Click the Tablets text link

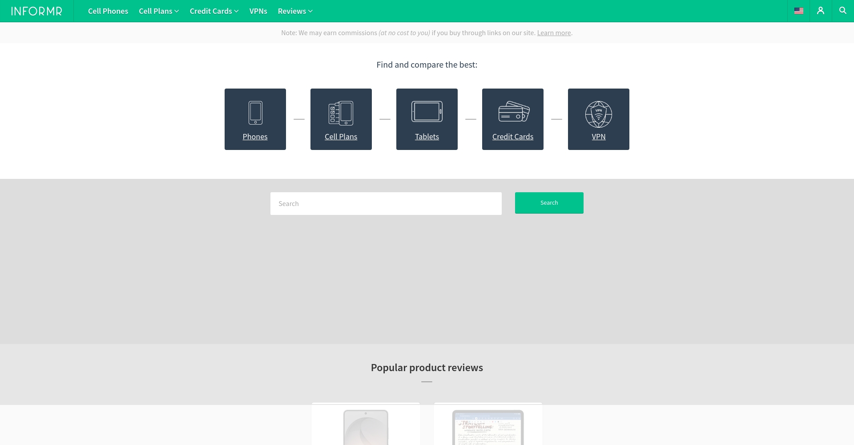[427, 137]
